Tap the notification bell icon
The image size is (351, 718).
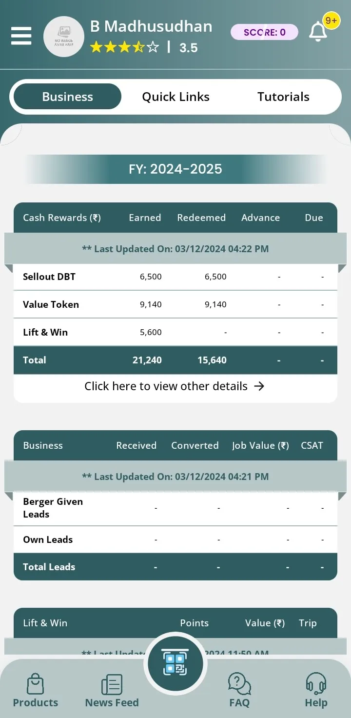click(318, 32)
